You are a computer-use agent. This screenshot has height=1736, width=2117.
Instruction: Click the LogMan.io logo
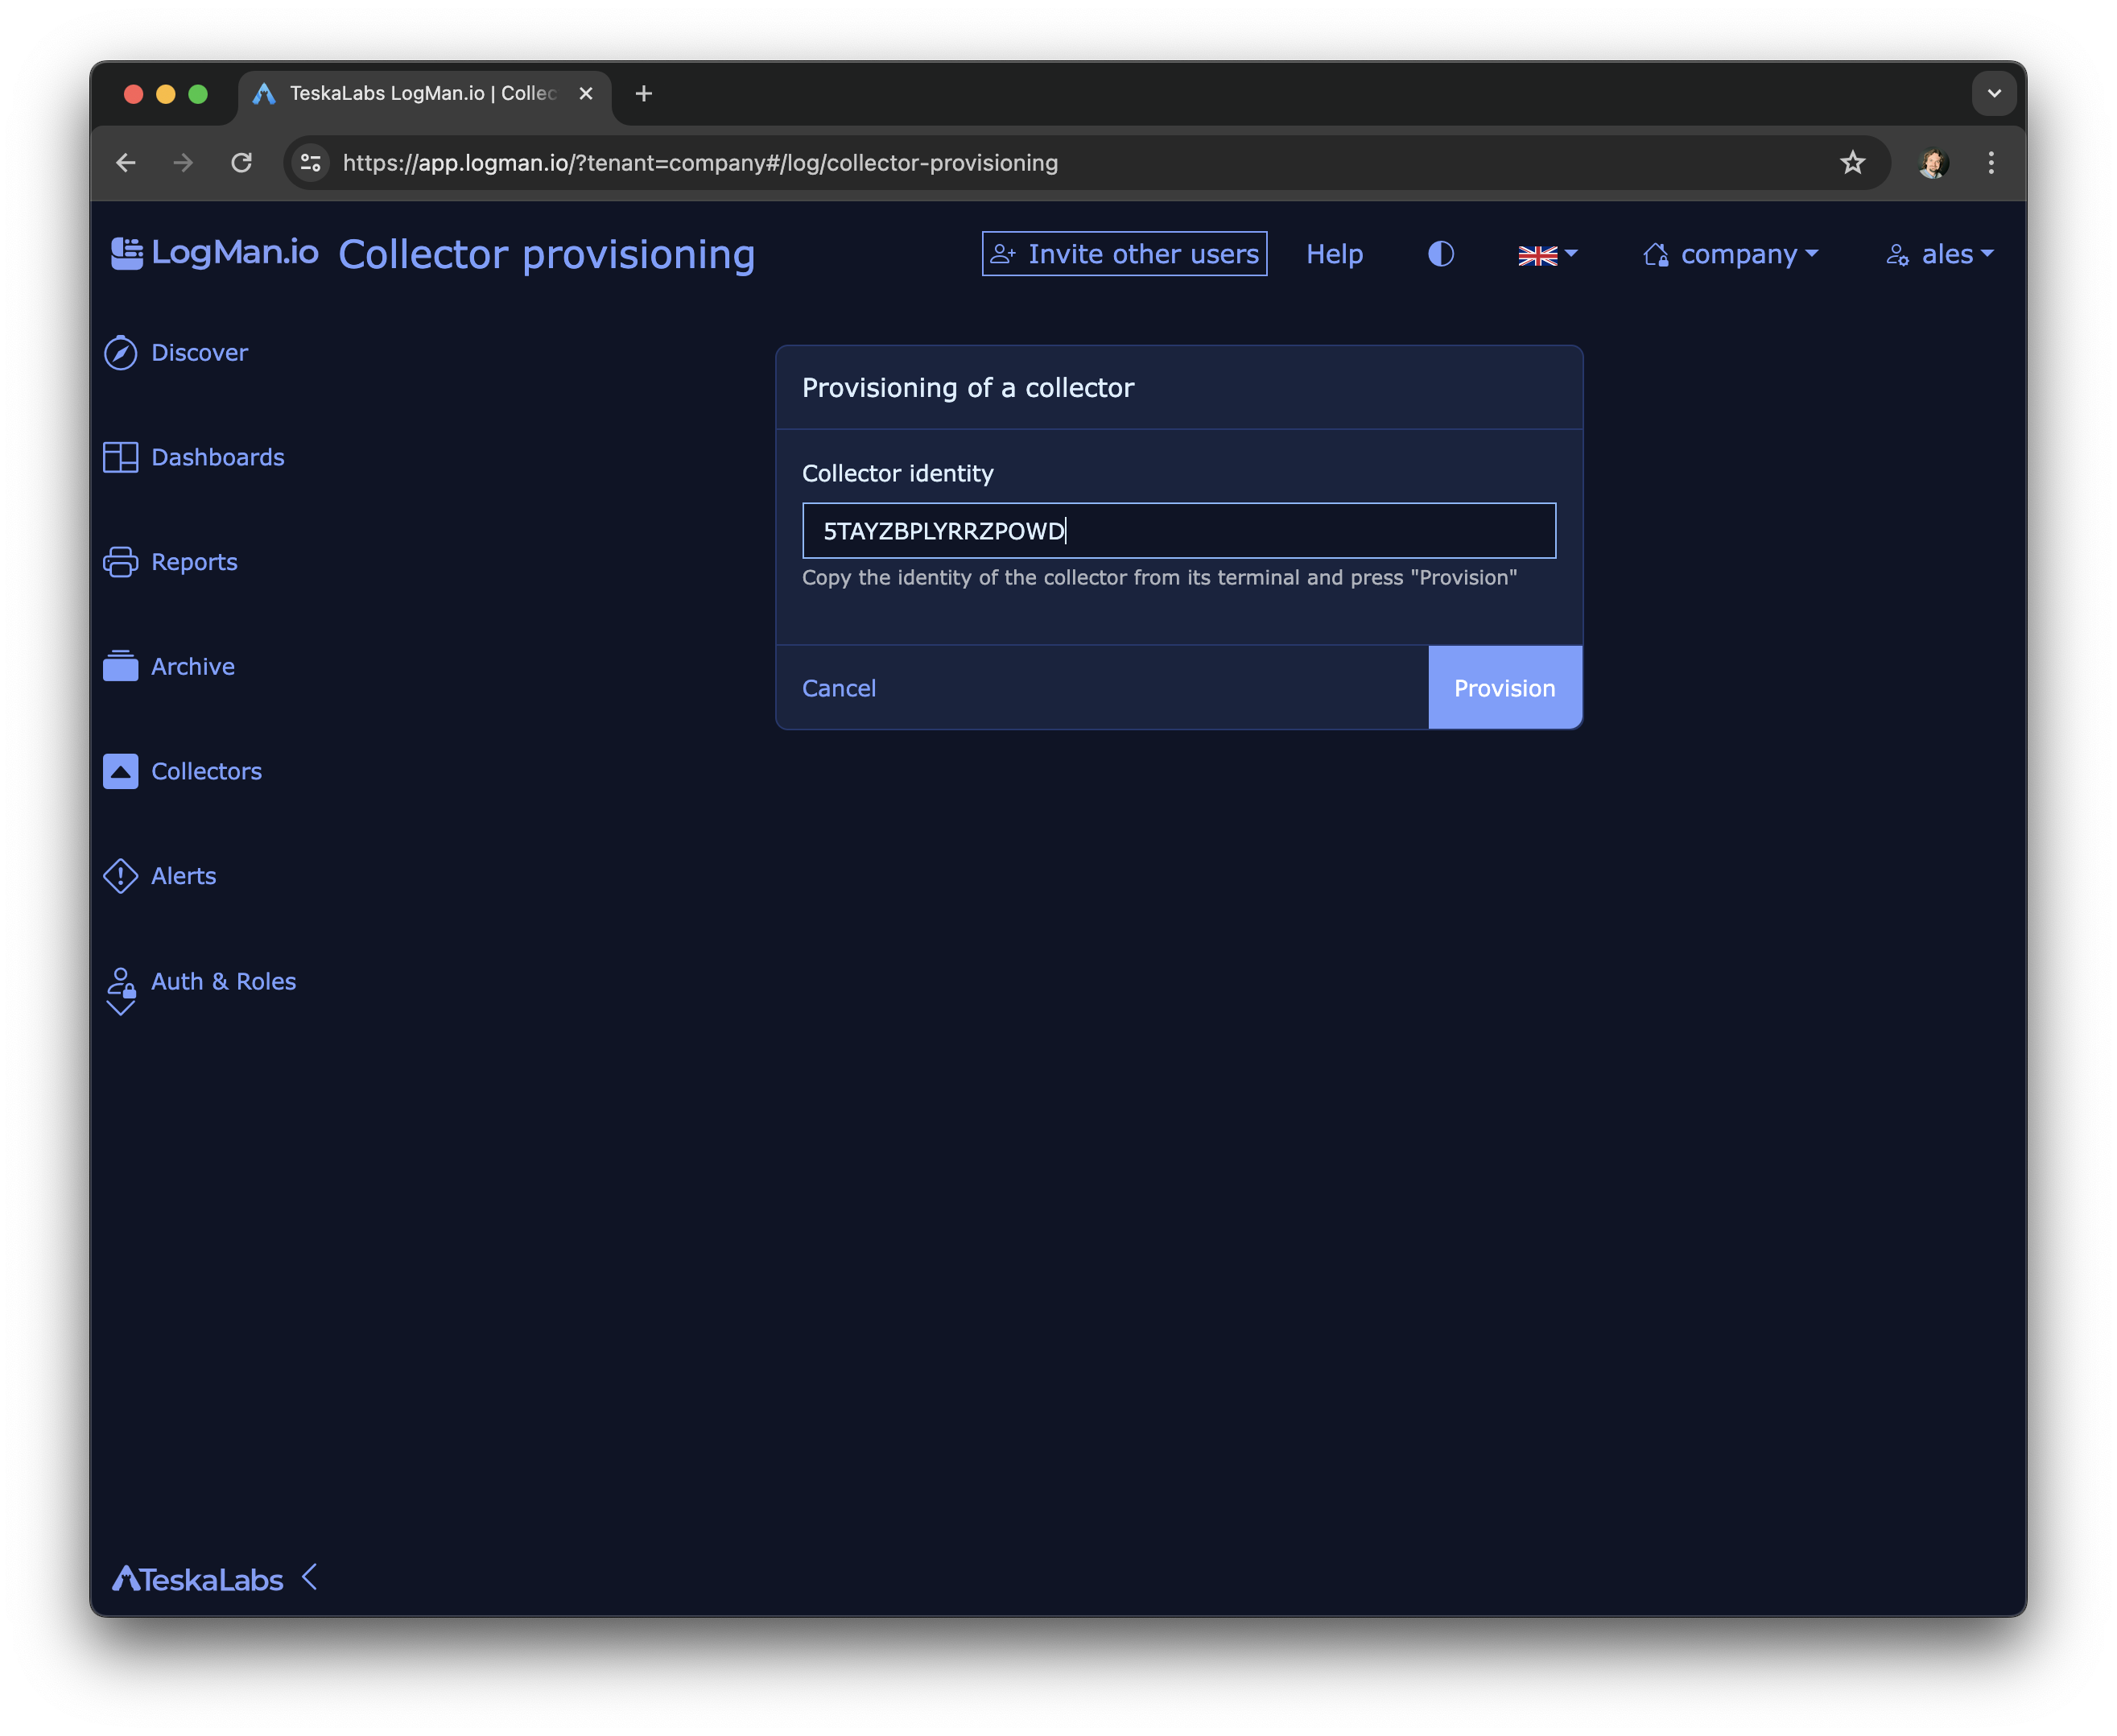[215, 253]
